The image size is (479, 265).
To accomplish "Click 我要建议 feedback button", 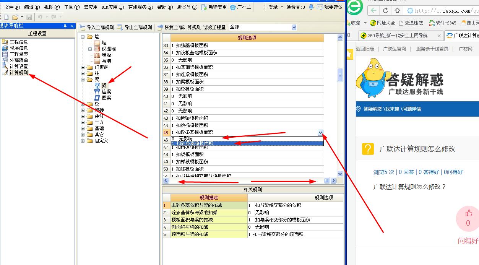I will (x=330, y=7).
